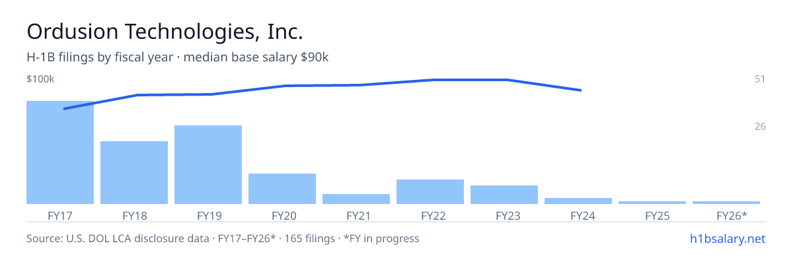Click the FY23 filings bar
793x264 pixels.
click(504, 195)
